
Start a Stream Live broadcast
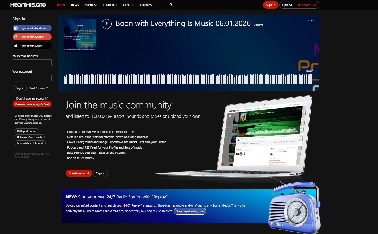click(x=307, y=5)
